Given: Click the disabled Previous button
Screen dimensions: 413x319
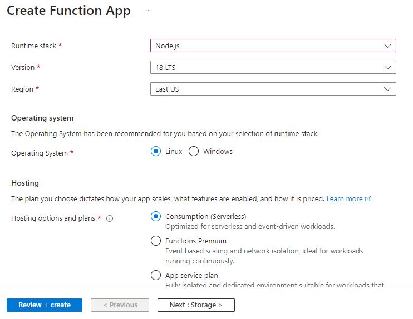Looking at the screenshot, I should (120, 305).
